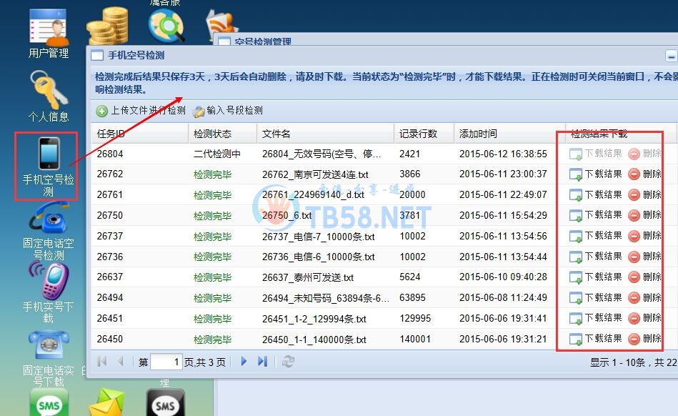Open the 用户管理 desktop icon
The image size is (678, 416).
[x=49, y=34]
